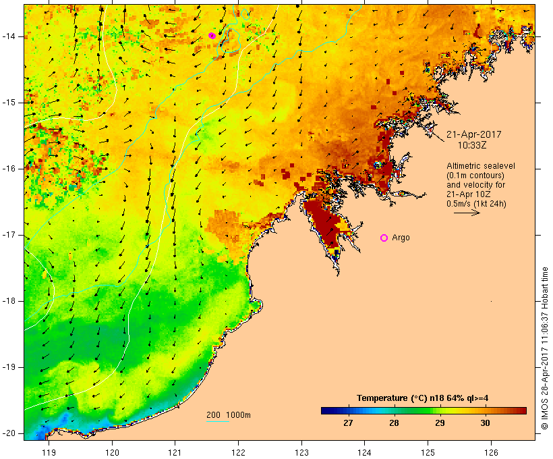Click the longitude axis label '125'
Screen dimensions: 553x459
coord(428,452)
